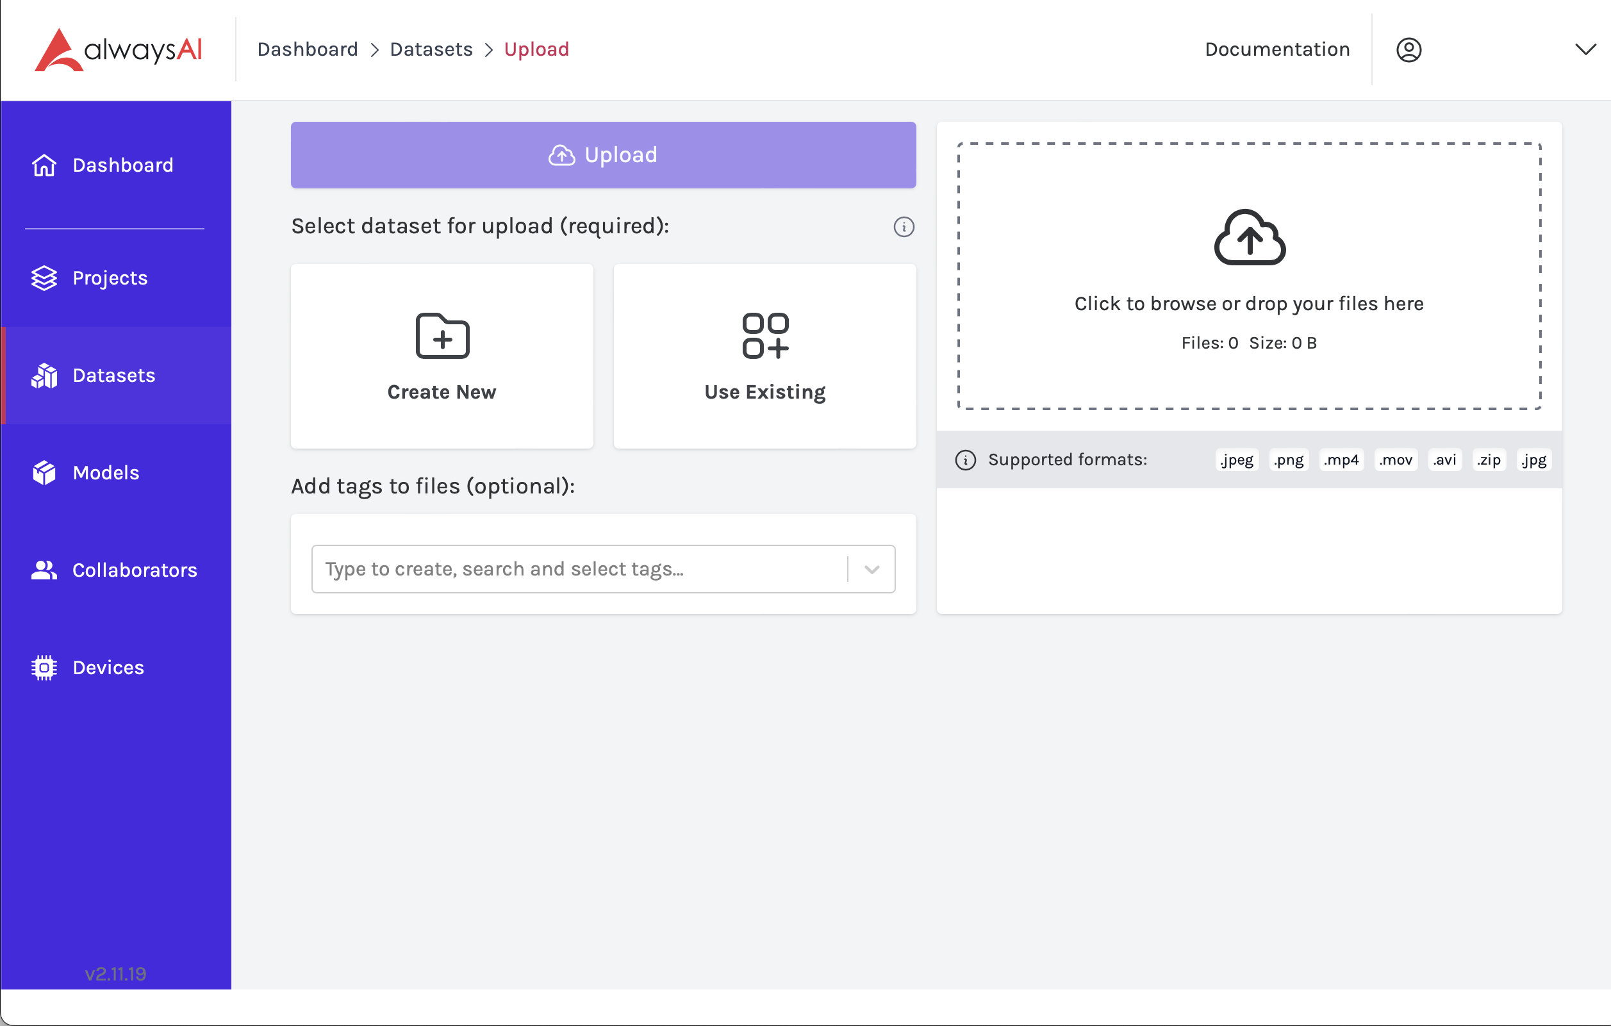Navigate to Datasets breadcrumb link
Viewport: 1611px width, 1026px height.
coord(431,49)
